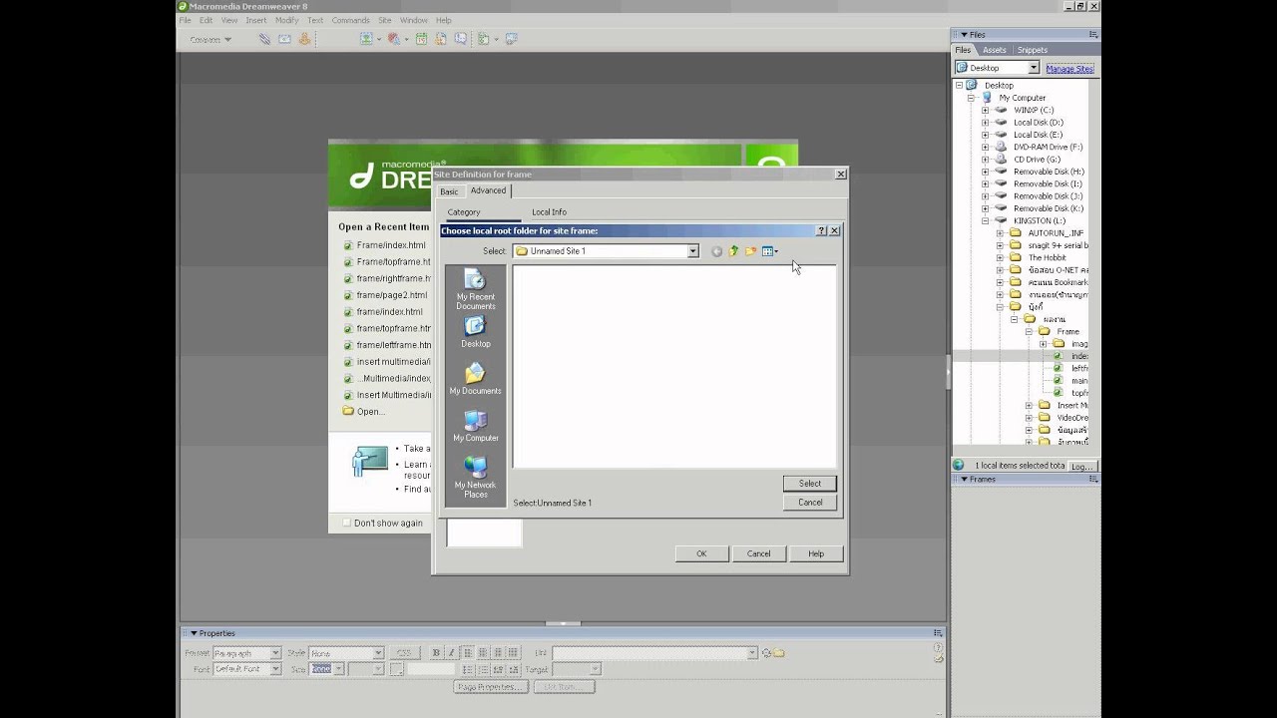This screenshot has height=718, width=1277.
Task: Collapse the Properties panel
Action: point(195,633)
